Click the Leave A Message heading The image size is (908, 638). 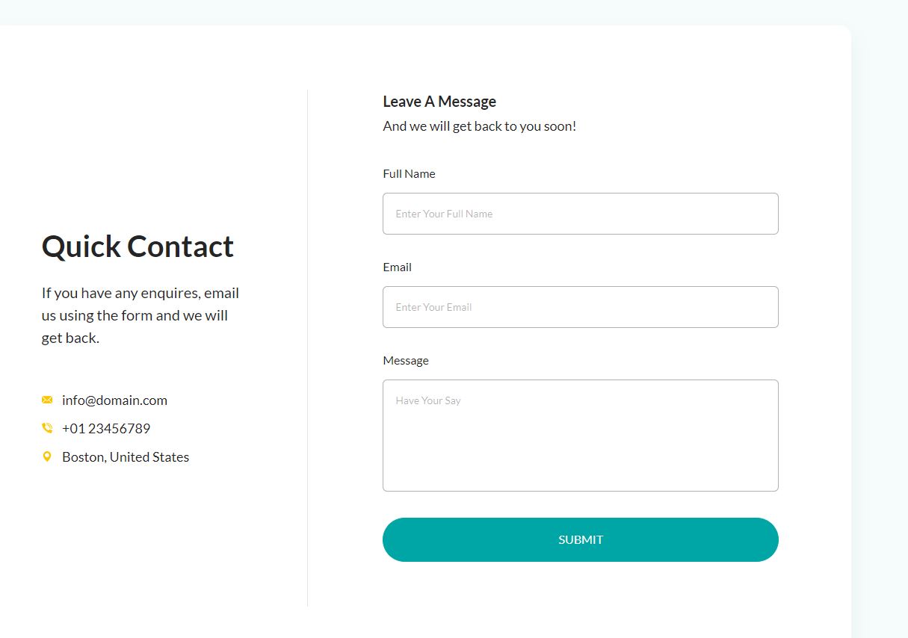(439, 102)
